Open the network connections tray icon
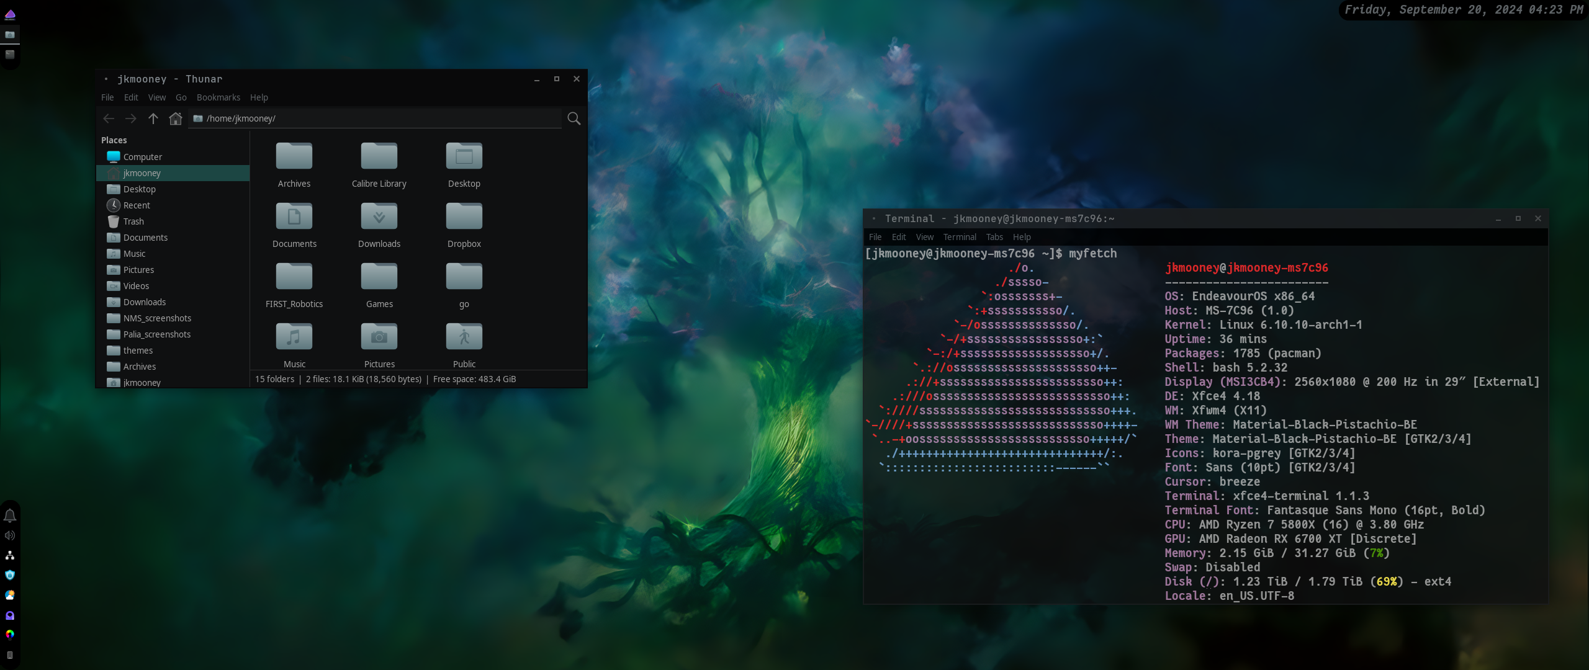This screenshot has height=670, width=1589. [x=10, y=555]
